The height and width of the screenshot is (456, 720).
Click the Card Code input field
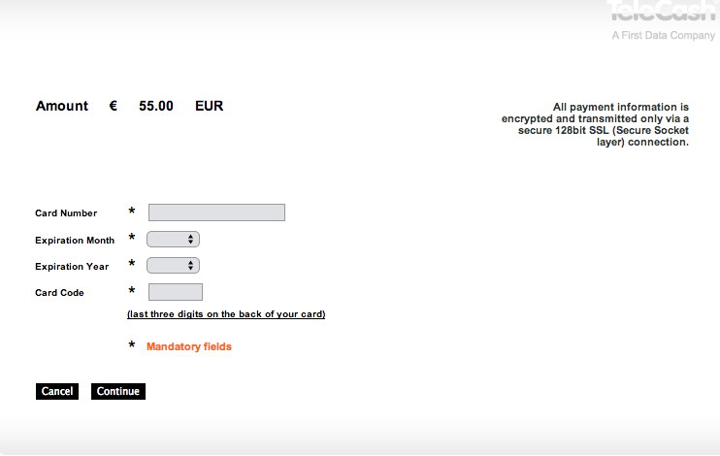[x=176, y=292]
